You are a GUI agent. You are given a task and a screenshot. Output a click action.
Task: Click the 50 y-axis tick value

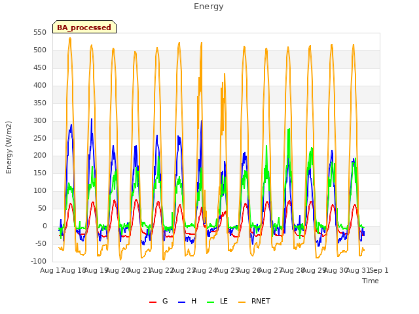pos(42,208)
